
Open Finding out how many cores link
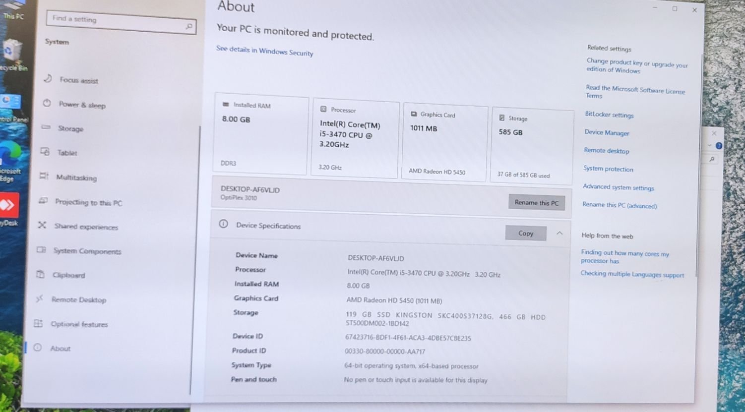[625, 257]
